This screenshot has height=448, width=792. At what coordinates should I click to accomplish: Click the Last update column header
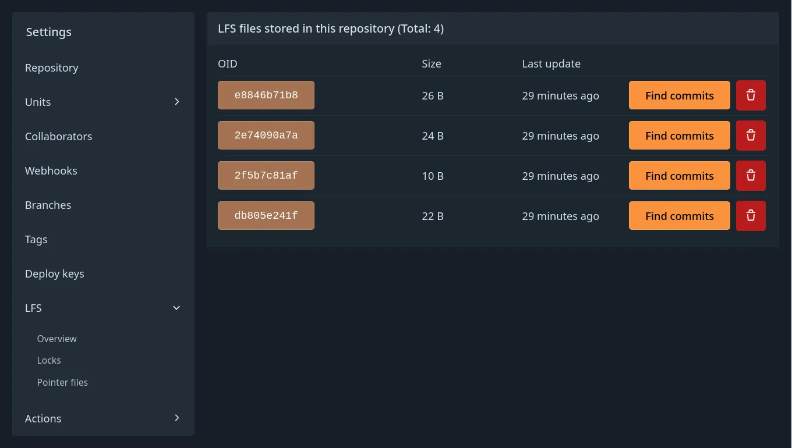[x=551, y=63]
